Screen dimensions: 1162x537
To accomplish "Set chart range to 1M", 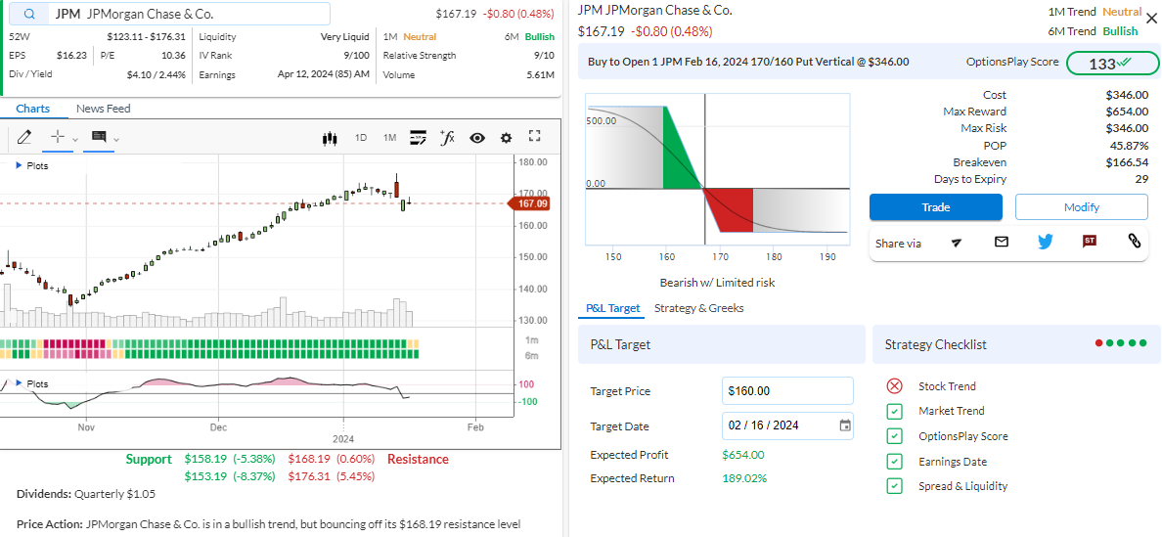I will (x=390, y=138).
